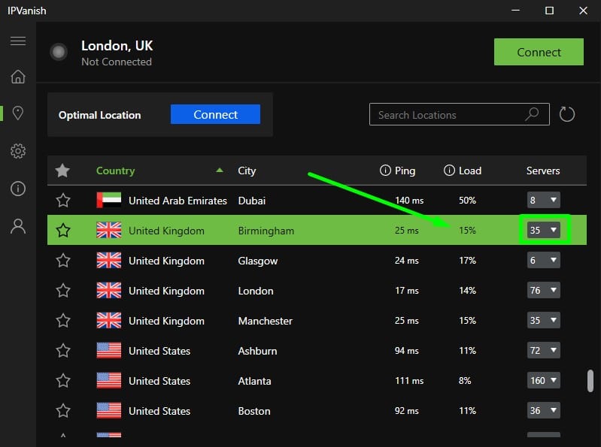Favorite the Dubai server

(x=63, y=200)
